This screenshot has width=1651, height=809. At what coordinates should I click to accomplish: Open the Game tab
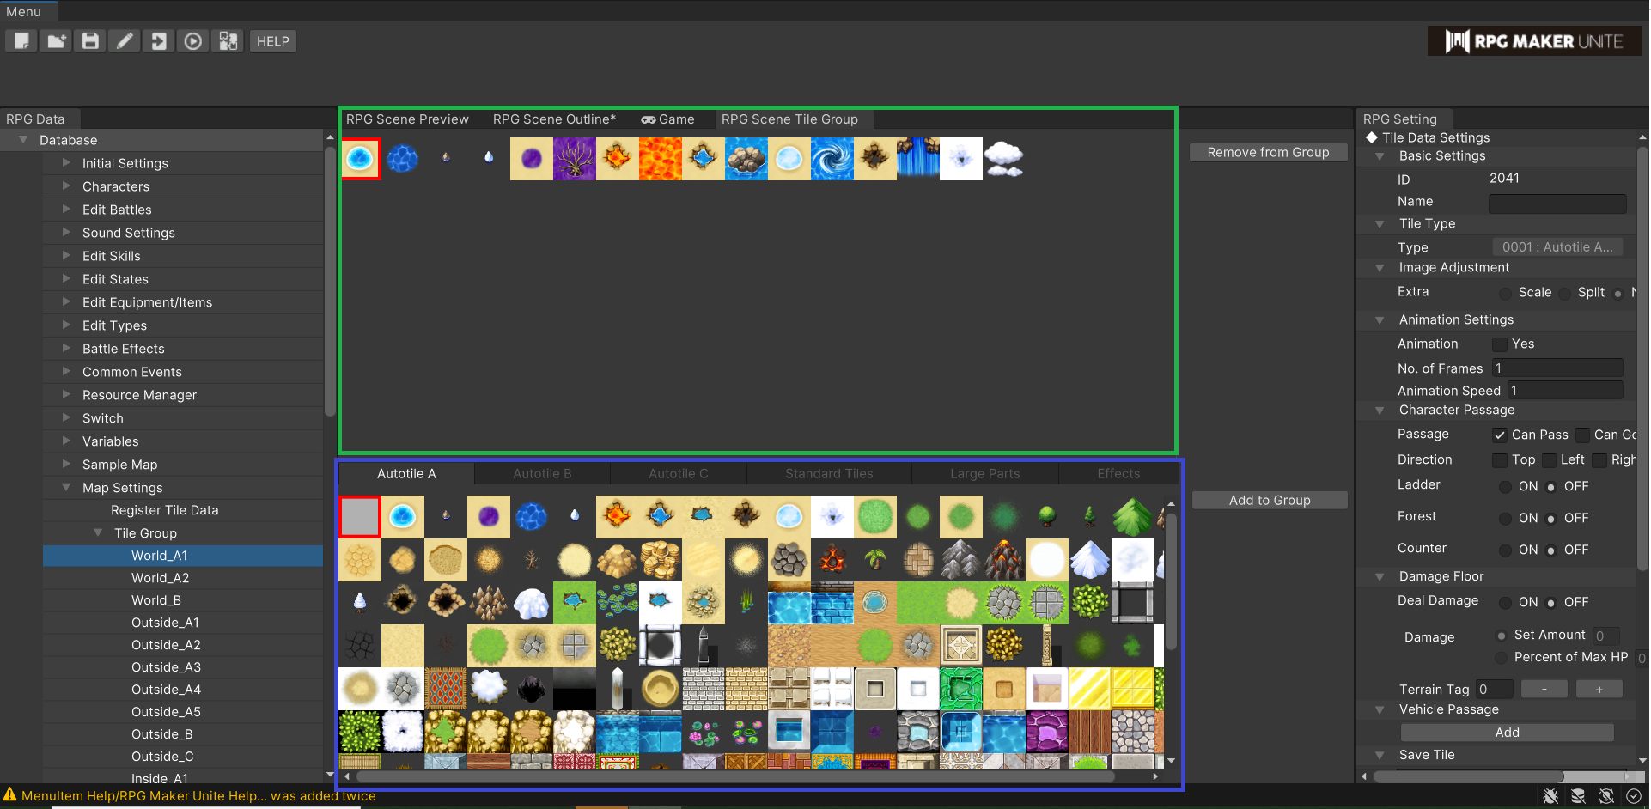(667, 119)
